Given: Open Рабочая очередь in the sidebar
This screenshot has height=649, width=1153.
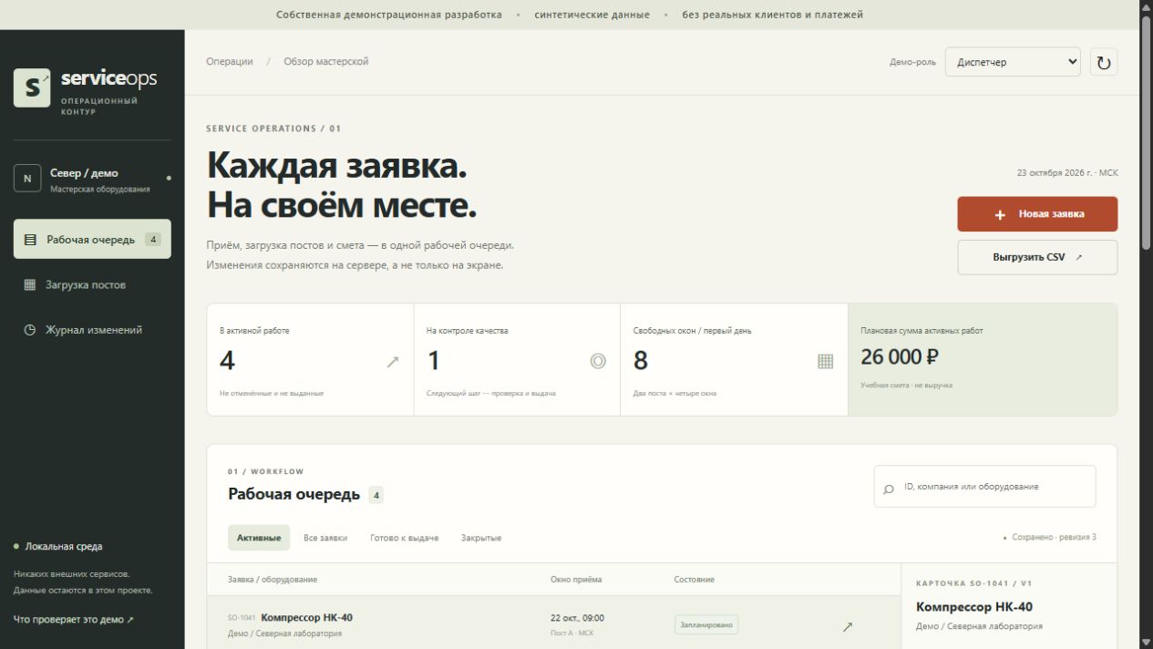Looking at the screenshot, I should coord(92,239).
